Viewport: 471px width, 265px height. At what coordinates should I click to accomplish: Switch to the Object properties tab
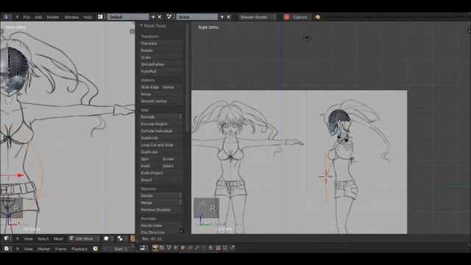183,248
